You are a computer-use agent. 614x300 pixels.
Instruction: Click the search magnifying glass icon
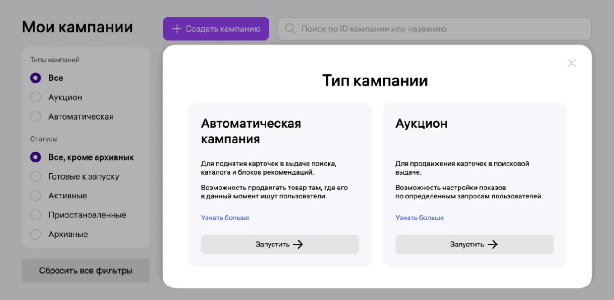coord(289,28)
